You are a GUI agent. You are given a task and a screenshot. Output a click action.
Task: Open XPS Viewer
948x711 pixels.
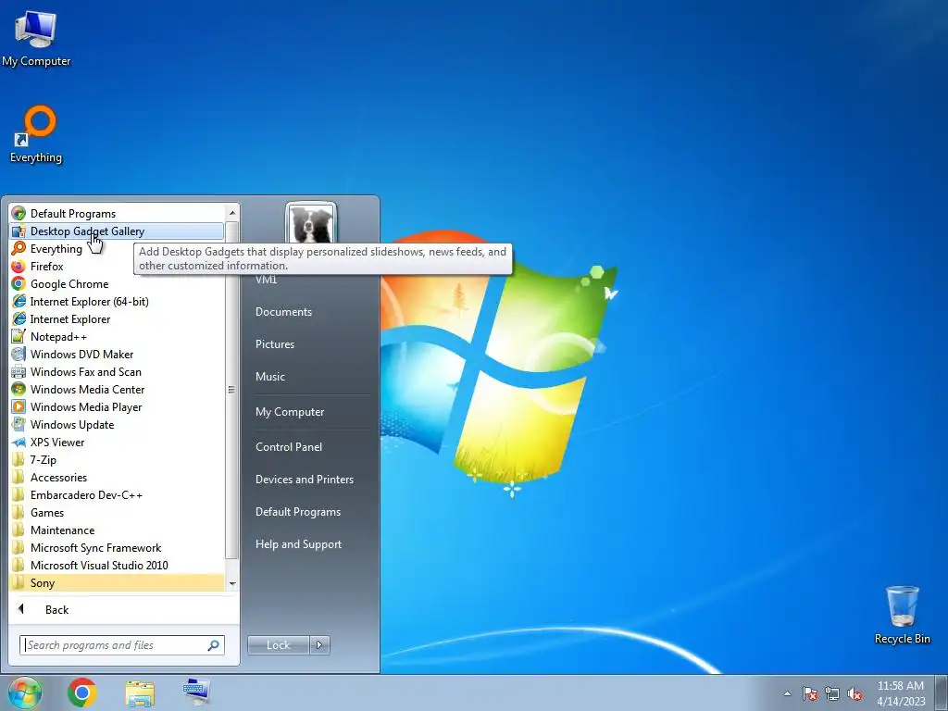[x=116, y=442]
